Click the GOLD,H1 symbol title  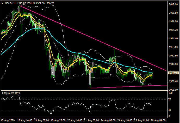click(10, 3)
